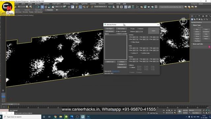This screenshot has height=119, width=211.
Task: Click the pink object color swatch
Action: pyautogui.click(x=209, y=47)
